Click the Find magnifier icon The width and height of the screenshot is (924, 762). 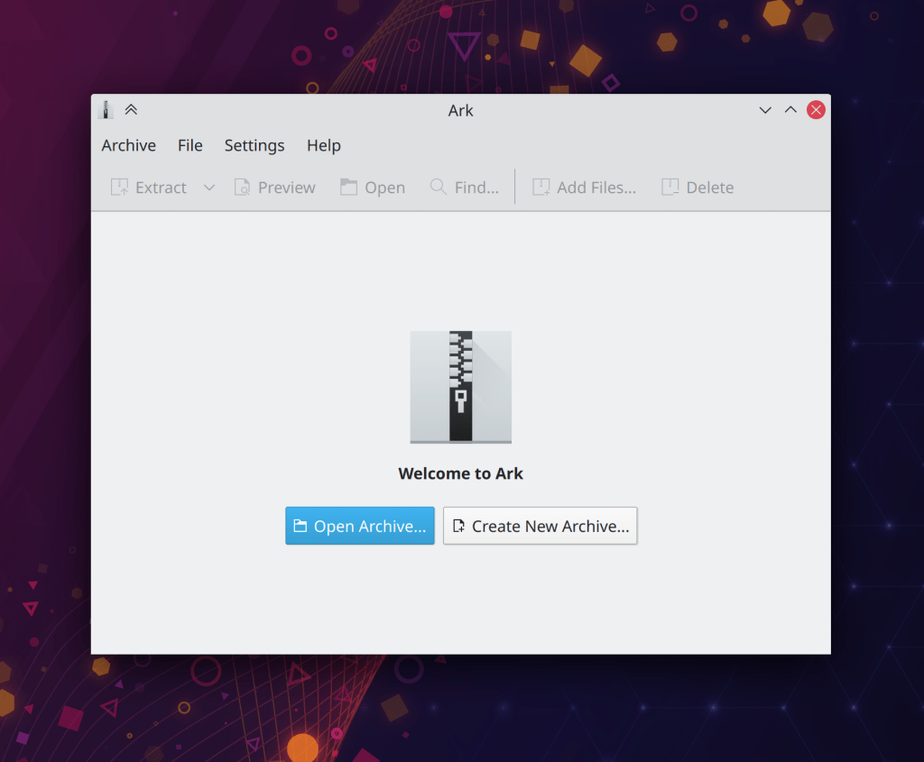point(439,187)
